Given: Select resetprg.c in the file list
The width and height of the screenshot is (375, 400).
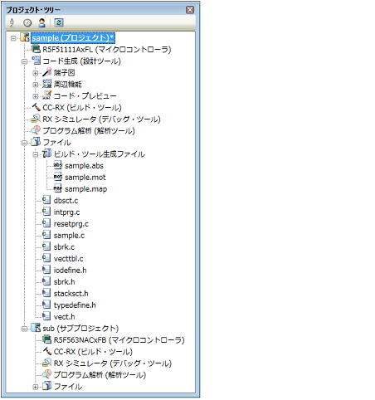Looking at the screenshot, I should pos(71,224).
